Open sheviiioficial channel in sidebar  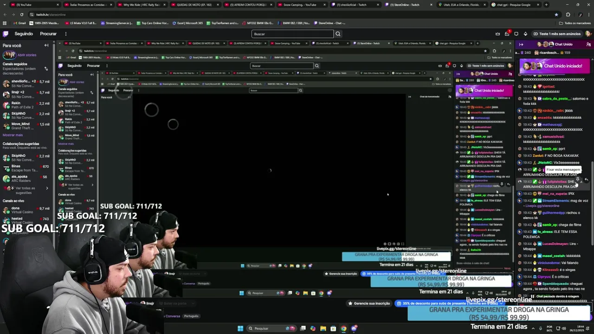26,83
